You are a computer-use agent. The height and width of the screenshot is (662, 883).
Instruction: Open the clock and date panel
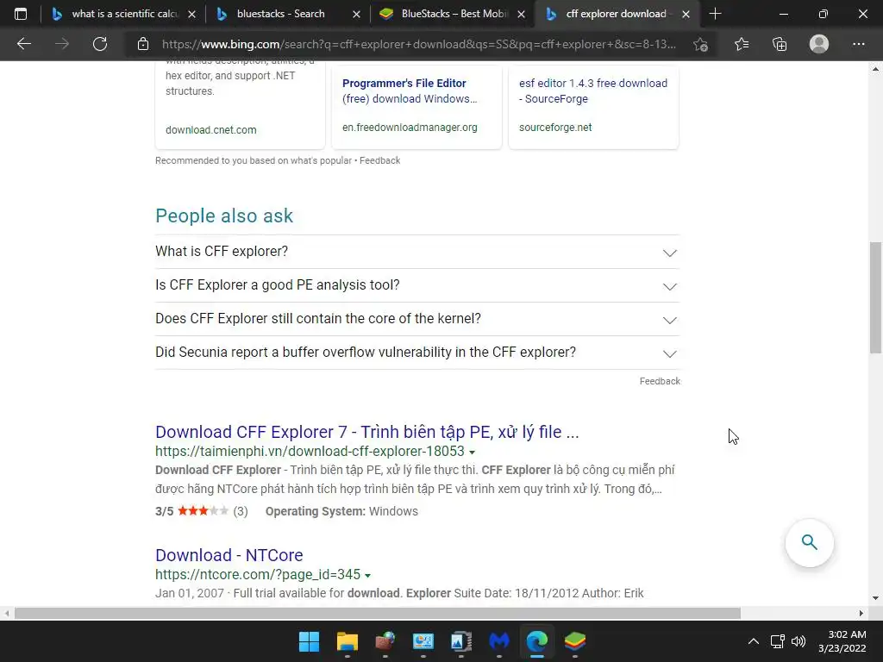842,641
